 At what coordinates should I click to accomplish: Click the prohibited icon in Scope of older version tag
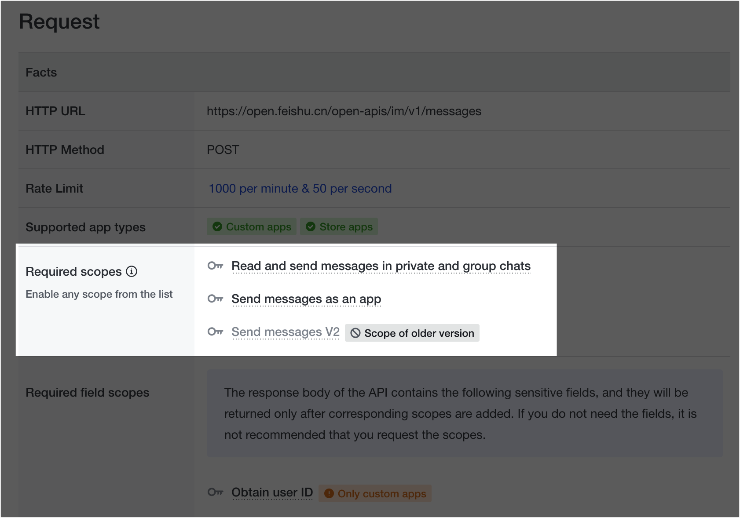[355, 333]
